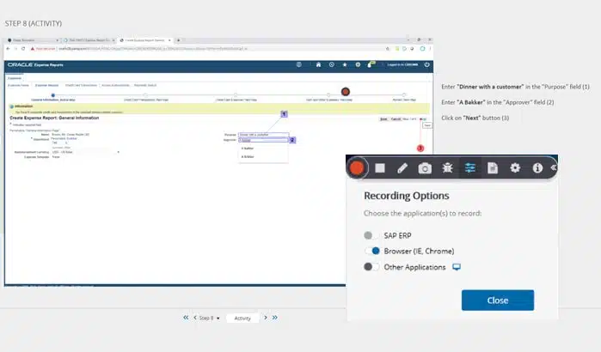Start recording with the red record button
Screen dimensions: 601x352
357,167
